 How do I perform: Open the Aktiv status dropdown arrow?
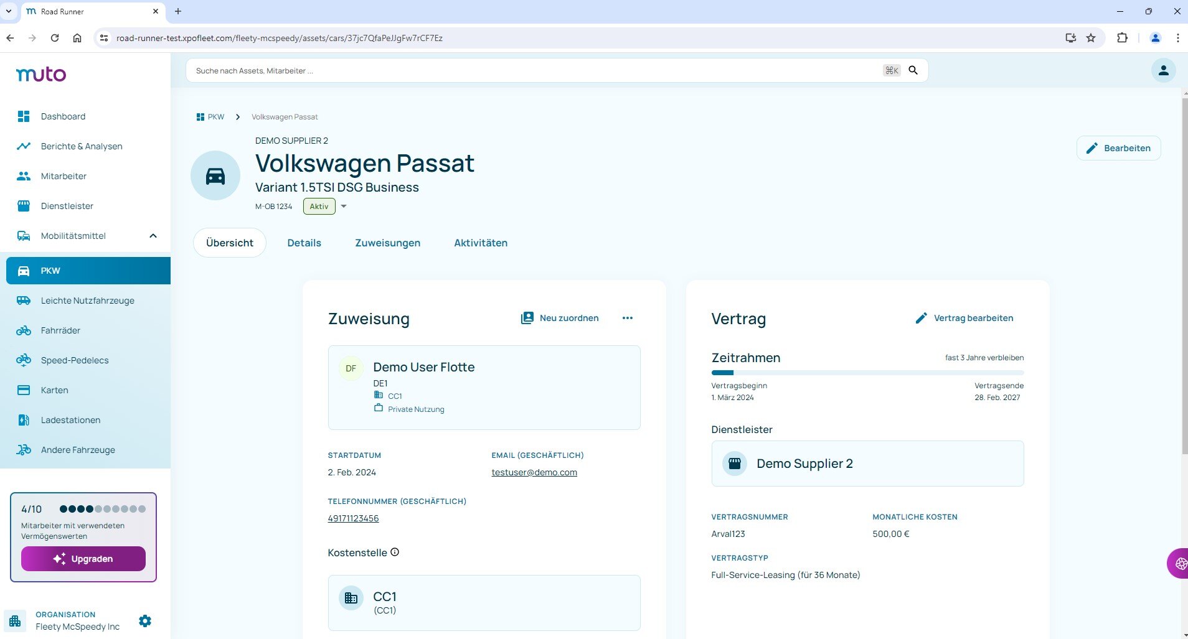(344, 207)
